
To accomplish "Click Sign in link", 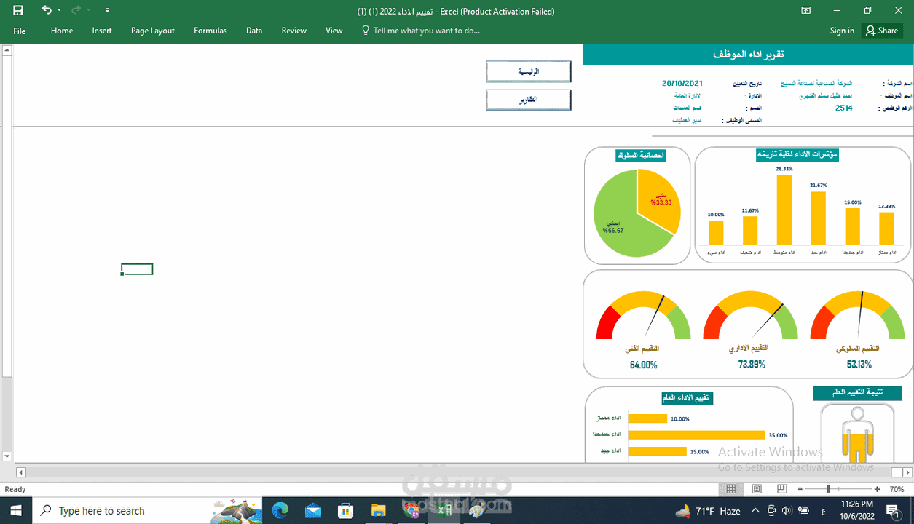I will [842, 31].
